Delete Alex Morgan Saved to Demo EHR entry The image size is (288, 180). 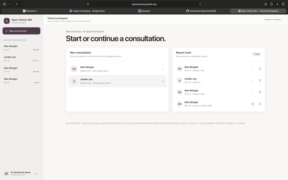pyautogui.click(x=260, y=104)
